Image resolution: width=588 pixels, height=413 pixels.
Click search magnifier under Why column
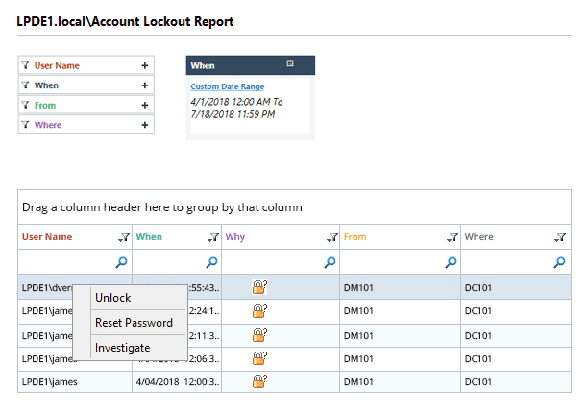(330, 262)
